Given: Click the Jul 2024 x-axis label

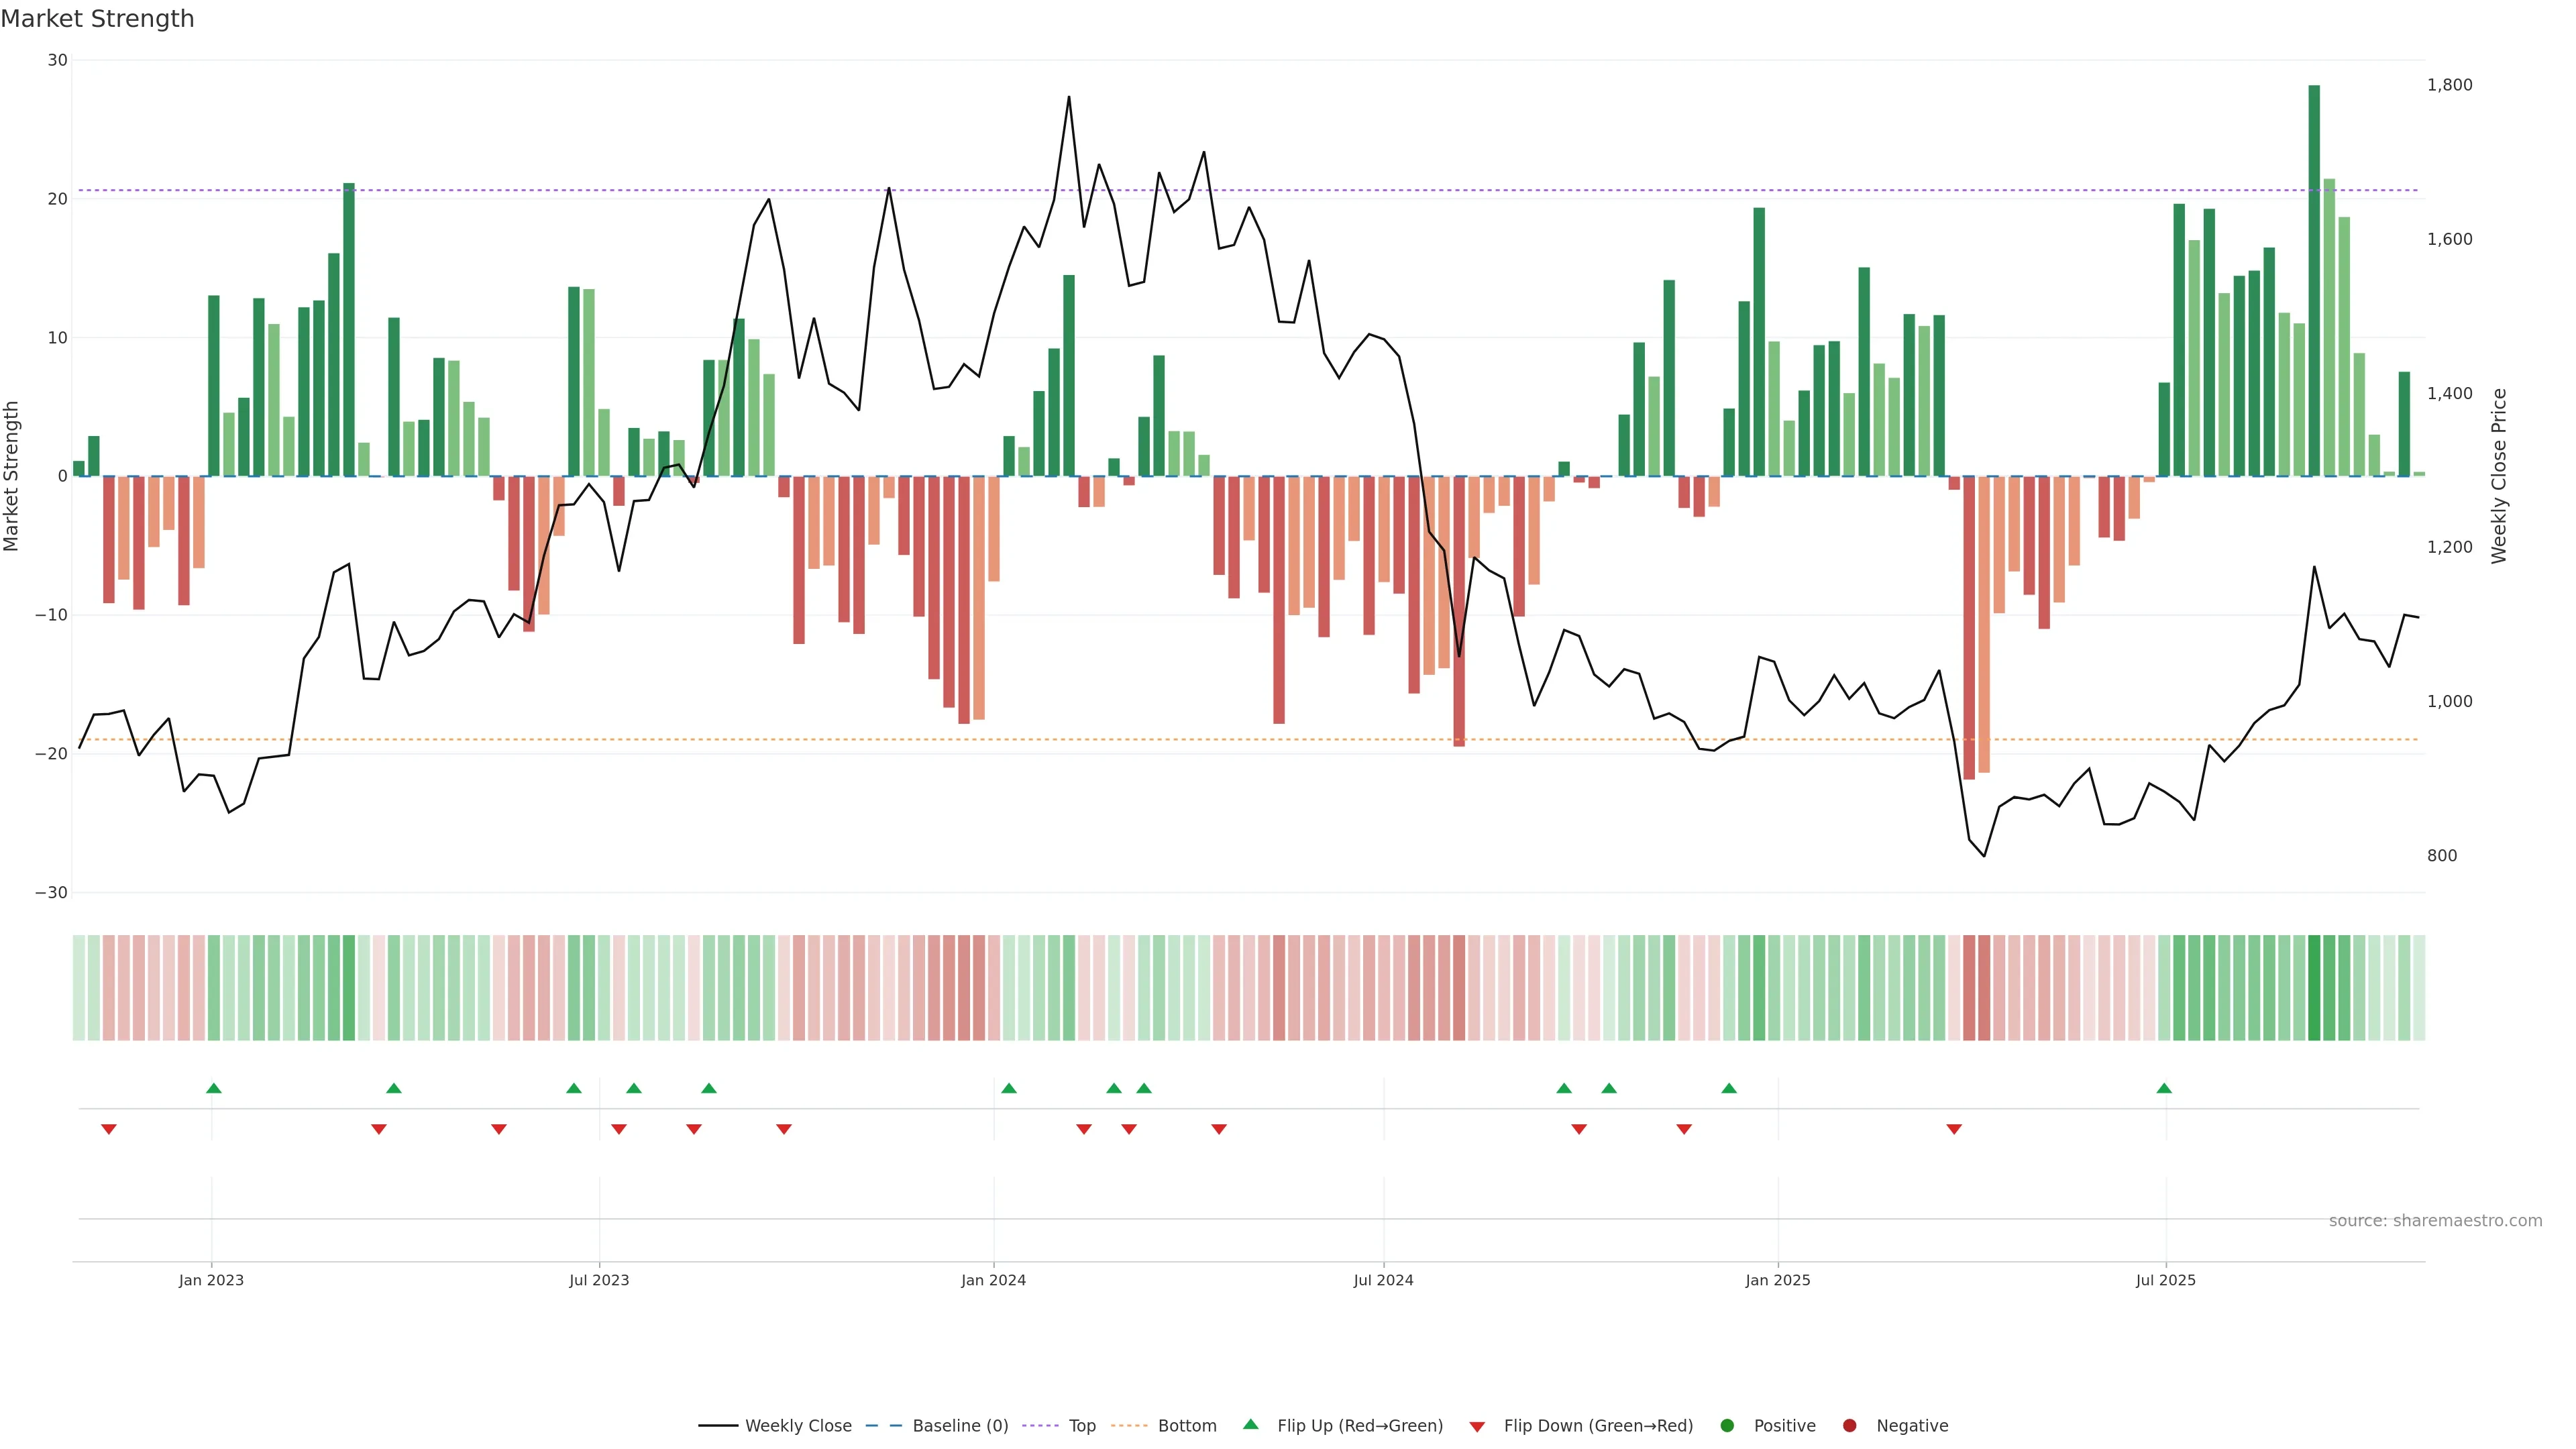Looking at the screenshot, I should pyautogui.click(x=1383, y=1280).
